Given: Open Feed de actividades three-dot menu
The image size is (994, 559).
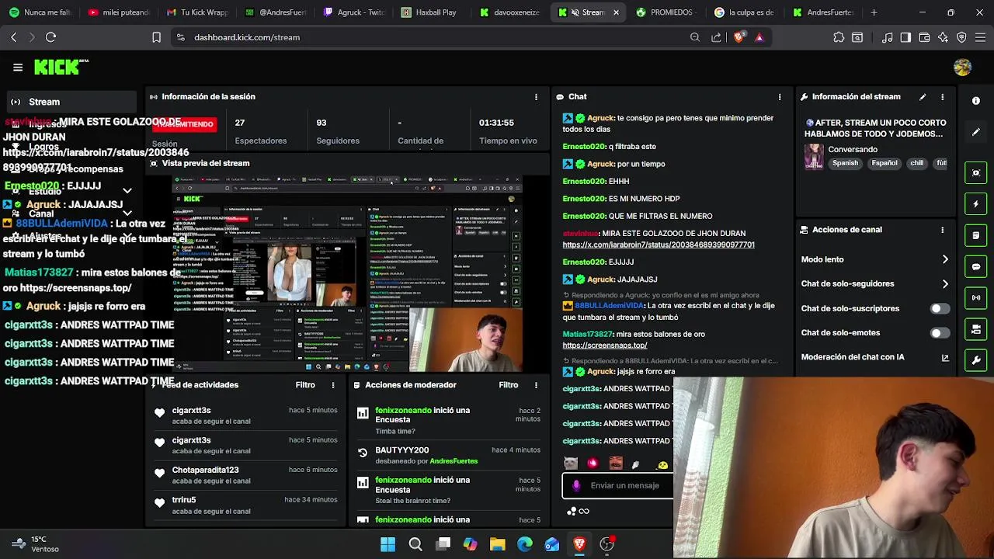Looking at the screenshot, I should [x=333, y=385].
